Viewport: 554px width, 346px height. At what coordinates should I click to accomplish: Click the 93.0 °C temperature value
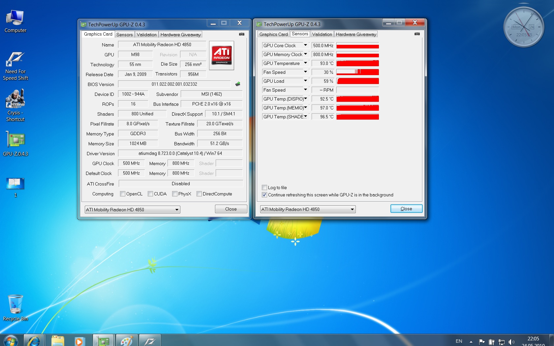click(x=323, y=63)
